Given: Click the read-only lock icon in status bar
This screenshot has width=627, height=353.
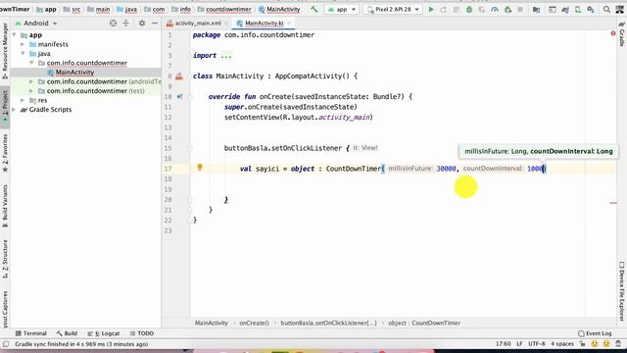Looking at the screenshot, I should point(582,344).
